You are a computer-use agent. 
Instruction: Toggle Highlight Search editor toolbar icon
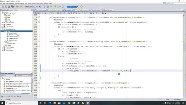point(76,13)
